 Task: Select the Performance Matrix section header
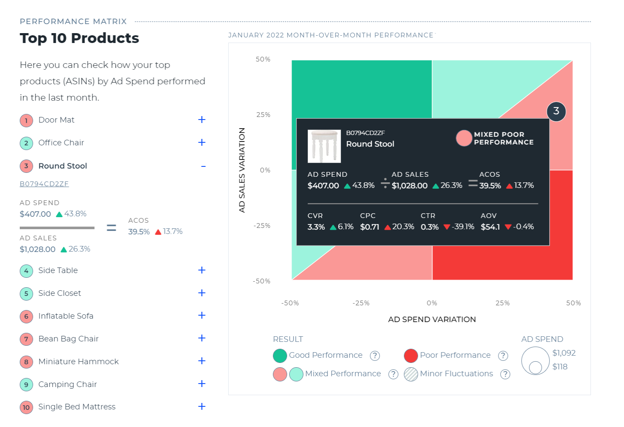[x=73, y=21]
